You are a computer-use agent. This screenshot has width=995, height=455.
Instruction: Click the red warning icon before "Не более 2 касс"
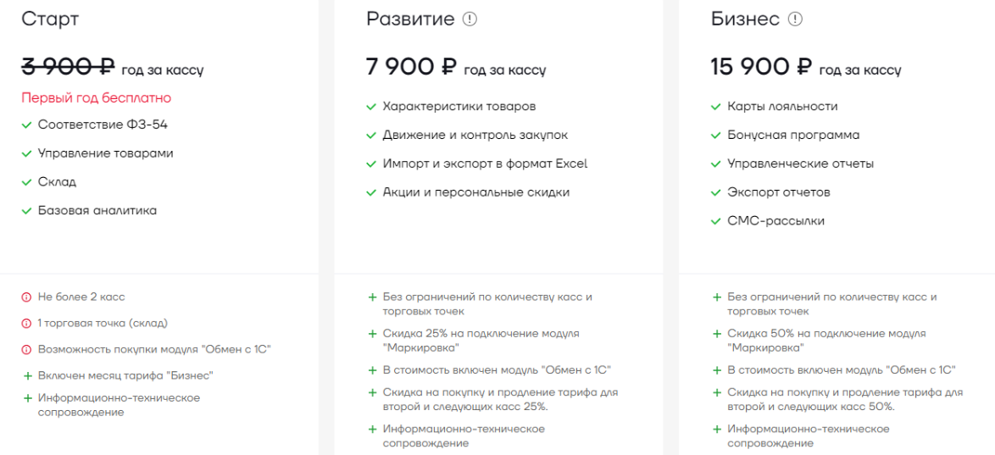pos(26,297)
